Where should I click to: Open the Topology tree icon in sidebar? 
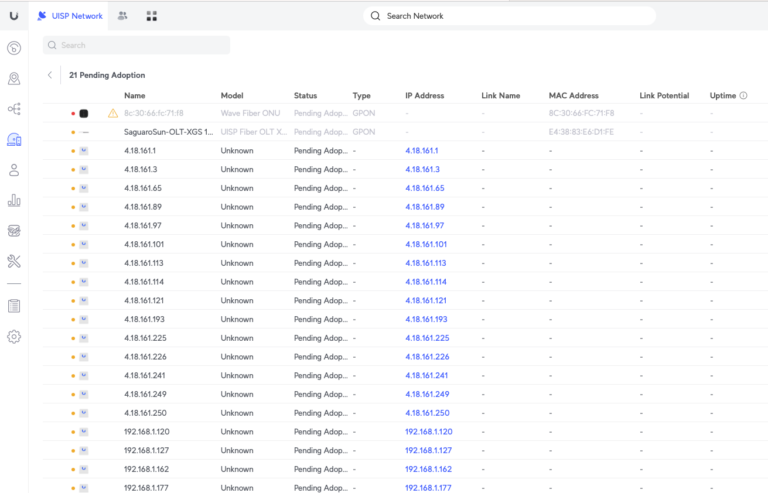(14, 109)
